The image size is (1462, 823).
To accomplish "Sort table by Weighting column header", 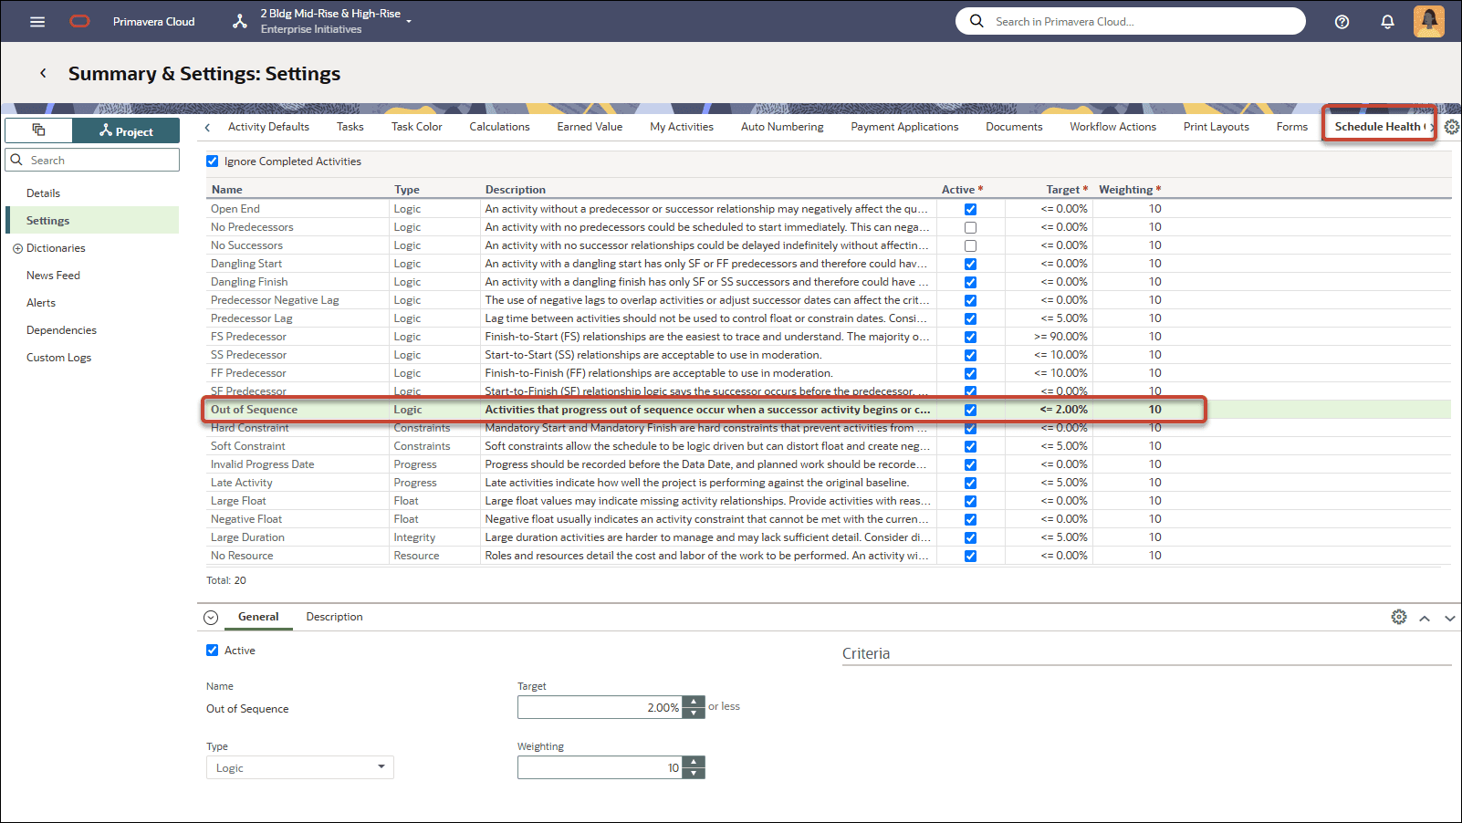I will pos(1129,190).
